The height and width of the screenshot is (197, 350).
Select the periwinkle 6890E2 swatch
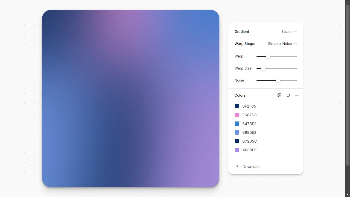coord(237,132)
